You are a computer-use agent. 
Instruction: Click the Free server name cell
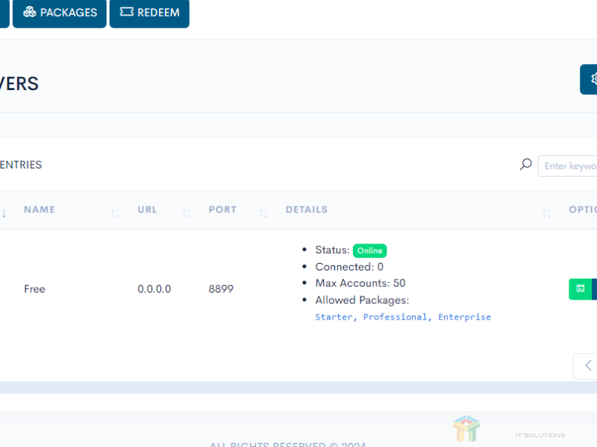tap(34, 289)
